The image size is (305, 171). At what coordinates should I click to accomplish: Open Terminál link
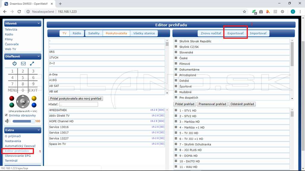(x=11, y=161)
